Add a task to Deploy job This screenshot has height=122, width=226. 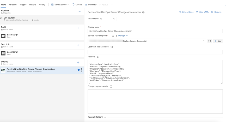pos(78,63)
